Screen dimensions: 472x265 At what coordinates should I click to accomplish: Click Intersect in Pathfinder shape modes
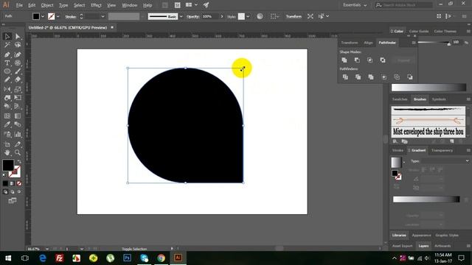tap(369, 60)
